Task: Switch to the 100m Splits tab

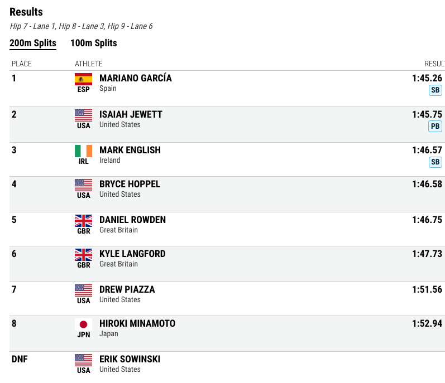Action: point(93,43)
